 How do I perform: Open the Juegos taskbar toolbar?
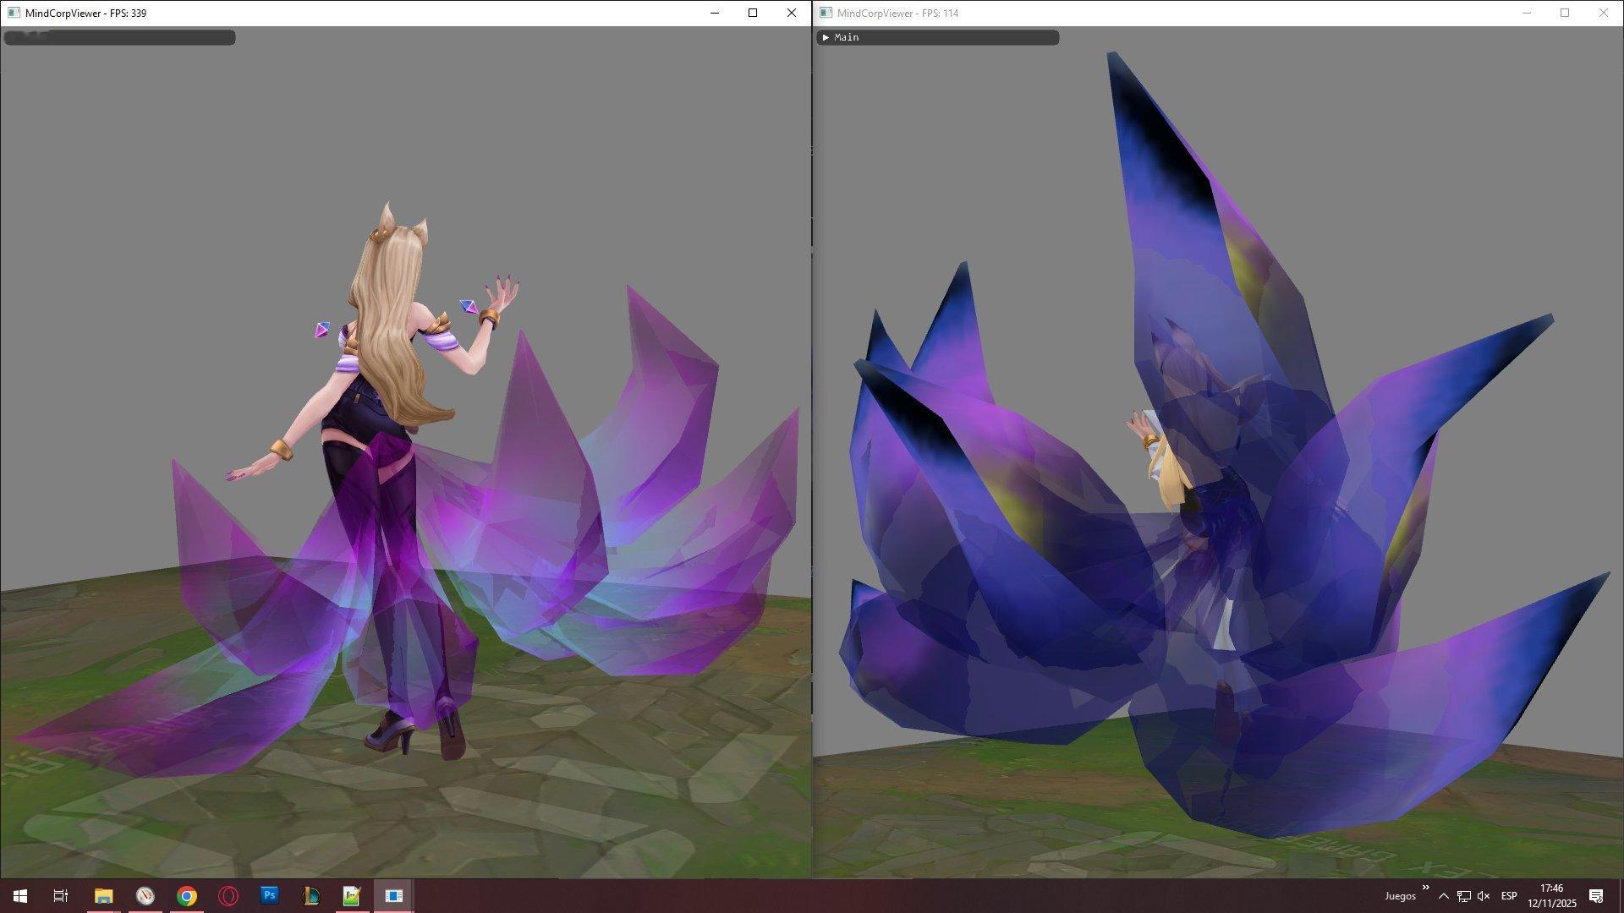click(x=1400, y=896)
